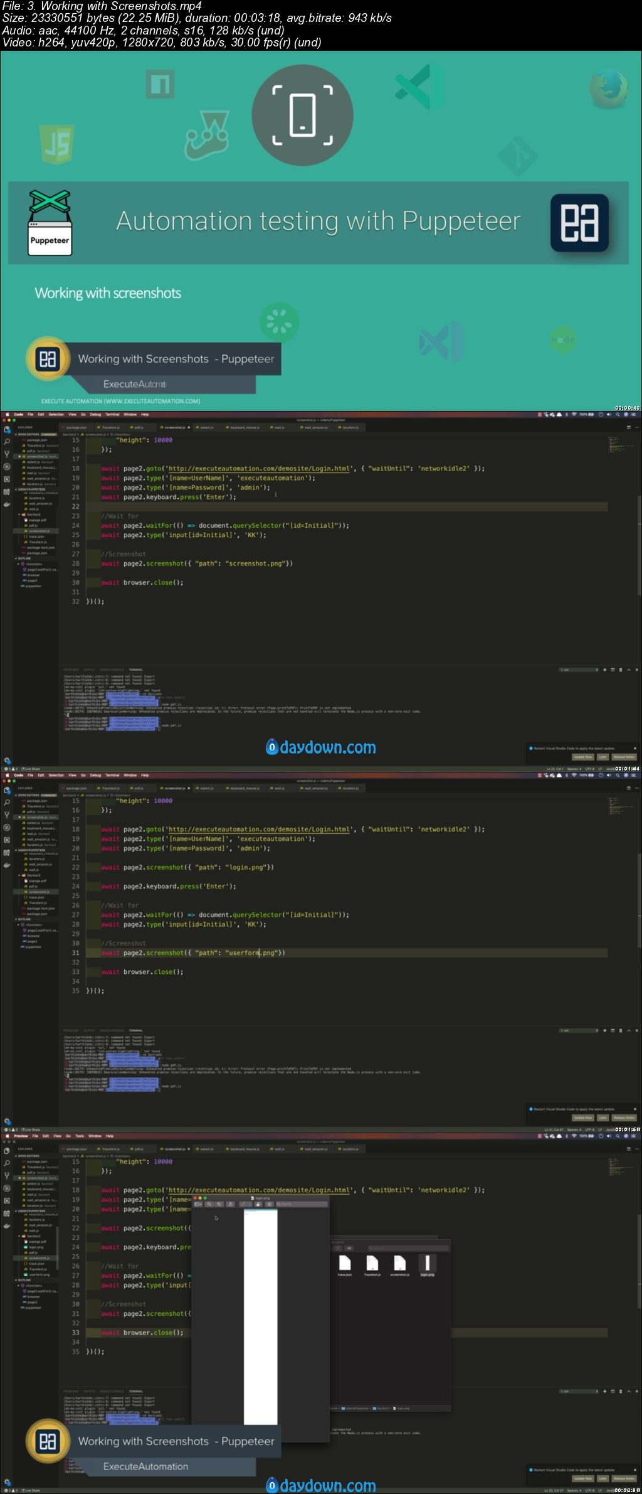The width and height of the screenshot is (642, 1494).
Task: Select login.png file icon in Finder window
Action: coord(428,1262)
